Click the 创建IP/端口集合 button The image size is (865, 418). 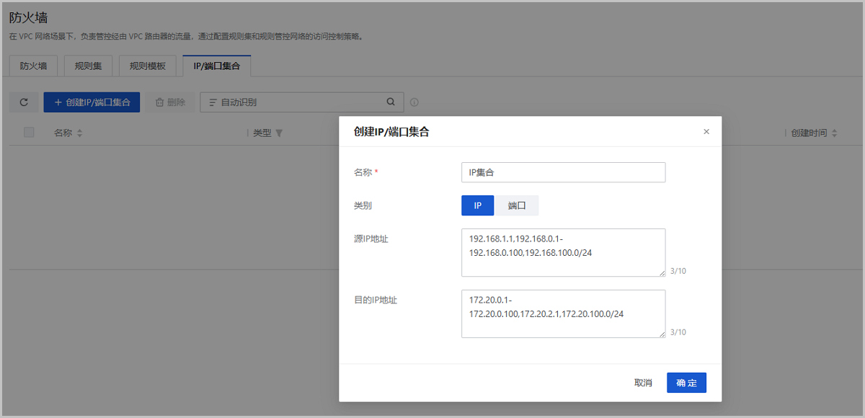click(92, 102)
